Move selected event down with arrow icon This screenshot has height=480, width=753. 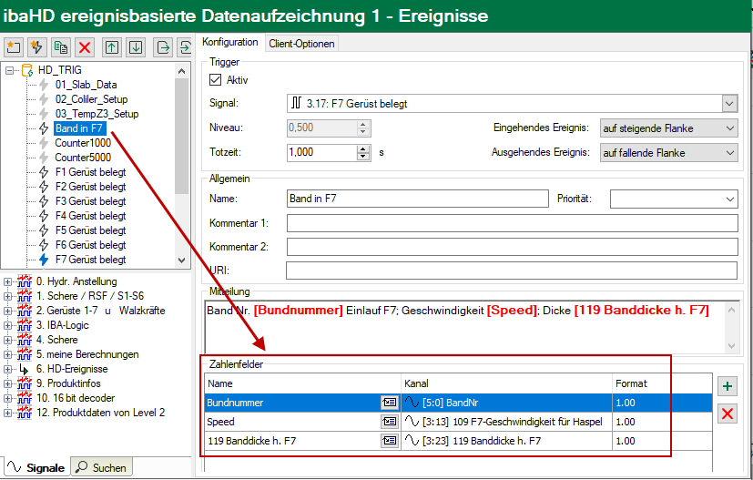(x=135, y=46)
